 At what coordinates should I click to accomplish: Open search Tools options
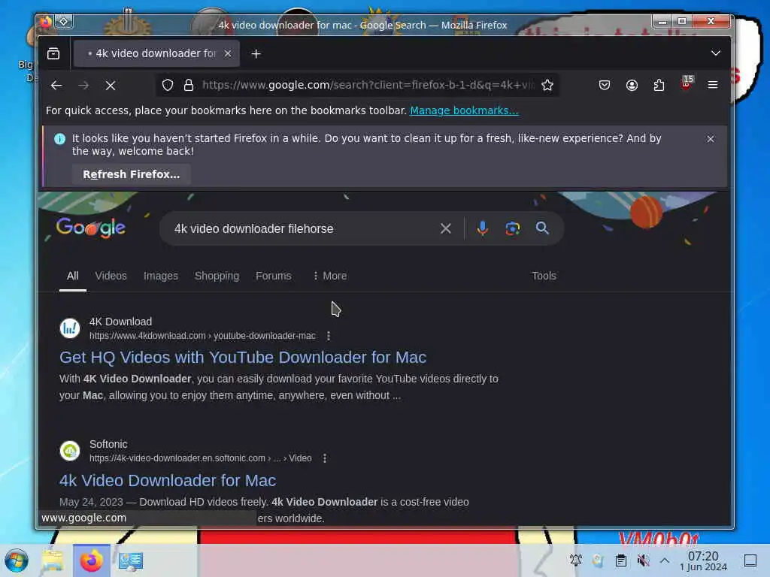[x=544, y=276]
